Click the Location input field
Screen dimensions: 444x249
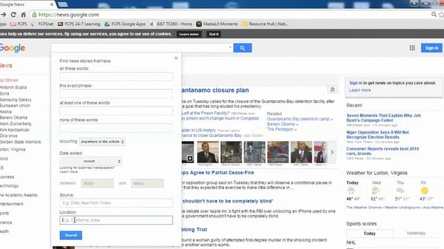(x=116, y=220)
